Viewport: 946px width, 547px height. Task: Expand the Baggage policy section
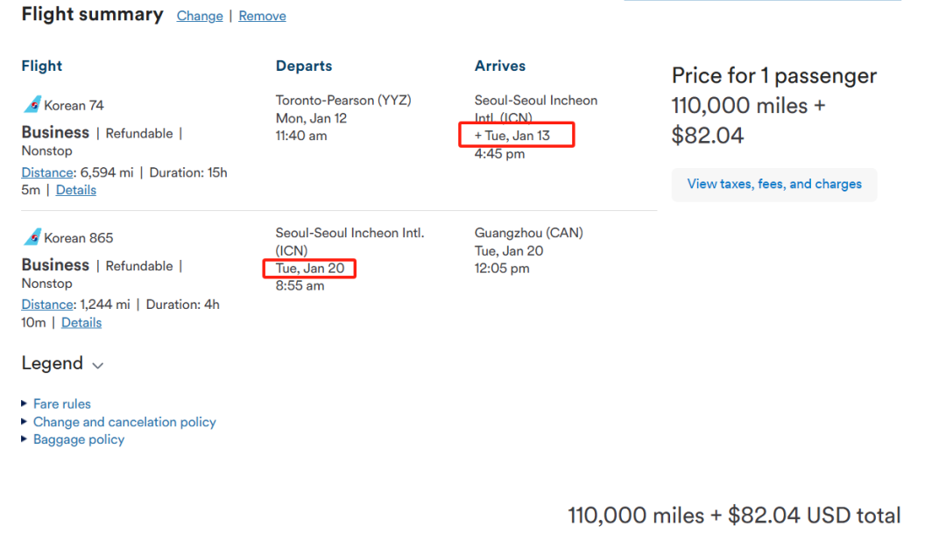click(x=79, y=439)
